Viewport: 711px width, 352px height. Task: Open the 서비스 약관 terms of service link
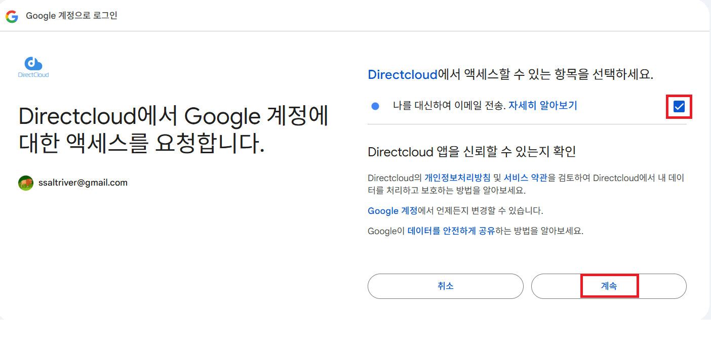[524, 178]
